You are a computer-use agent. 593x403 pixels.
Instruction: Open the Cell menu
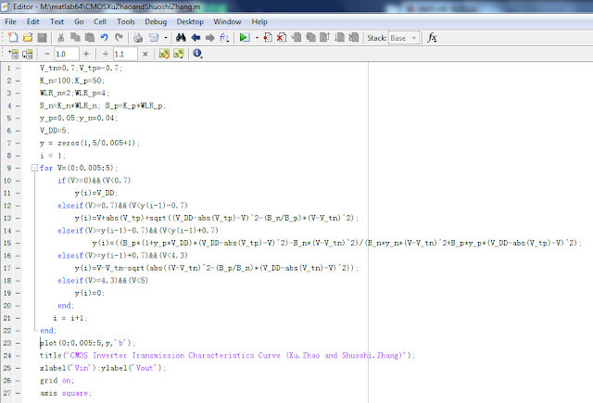pos(100,21)
